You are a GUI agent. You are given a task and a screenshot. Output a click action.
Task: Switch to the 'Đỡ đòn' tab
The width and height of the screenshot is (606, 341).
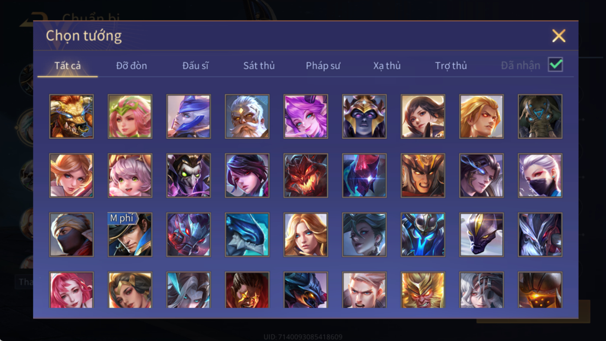[x=132, y=65]
